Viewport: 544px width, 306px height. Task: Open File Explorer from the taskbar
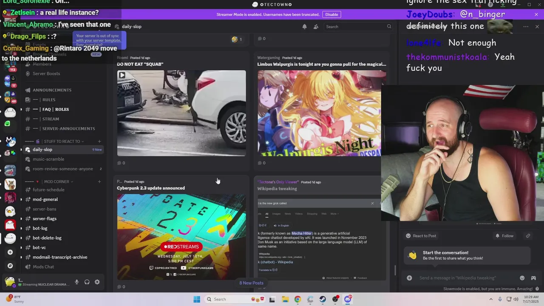[285, 299]
